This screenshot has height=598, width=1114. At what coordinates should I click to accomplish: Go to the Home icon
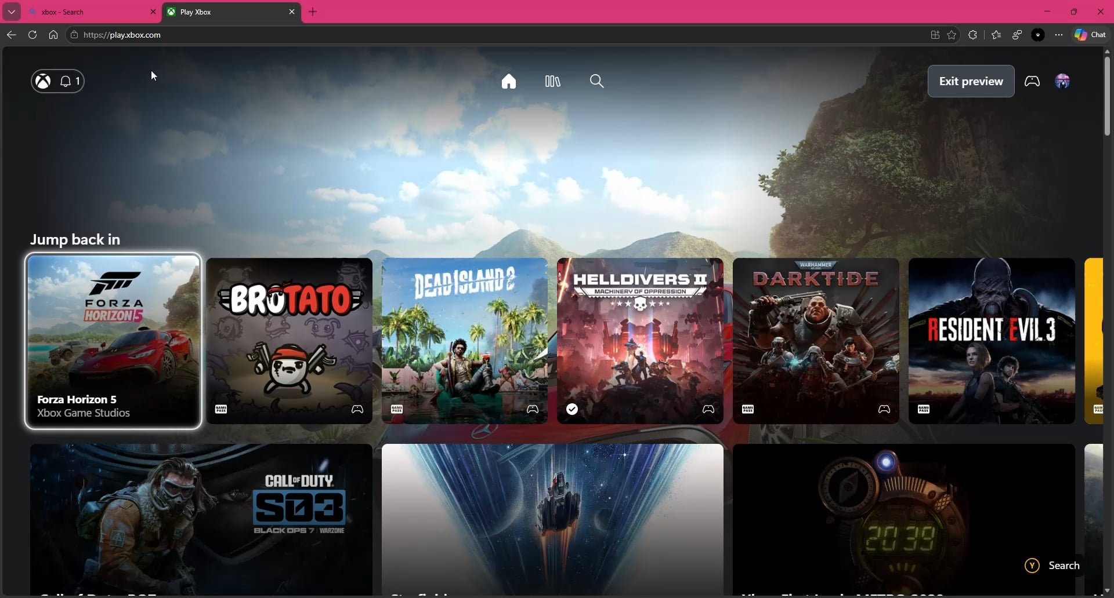pos(509,82)
